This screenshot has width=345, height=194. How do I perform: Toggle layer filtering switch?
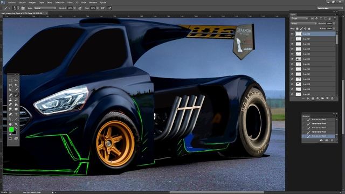[335, 18]
